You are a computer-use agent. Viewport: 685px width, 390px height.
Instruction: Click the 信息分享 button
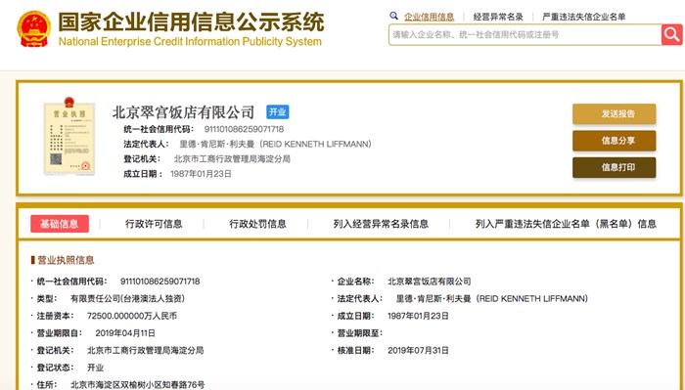615,141
